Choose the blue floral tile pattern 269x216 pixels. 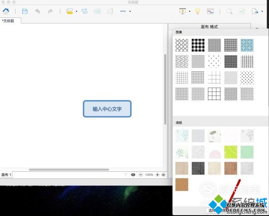click(247, 45)
